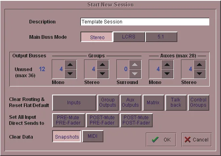221x156 pixels.
Task: Decrease Mono Groups count with down arrow
Action: [70, 74]
